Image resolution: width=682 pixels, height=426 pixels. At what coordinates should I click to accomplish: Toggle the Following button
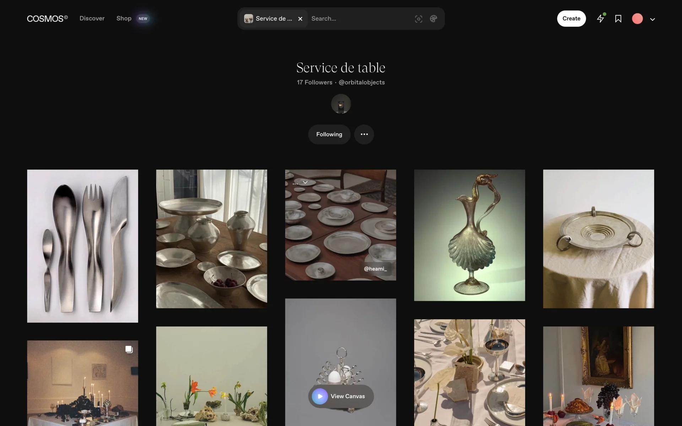(x=329, y=134)
